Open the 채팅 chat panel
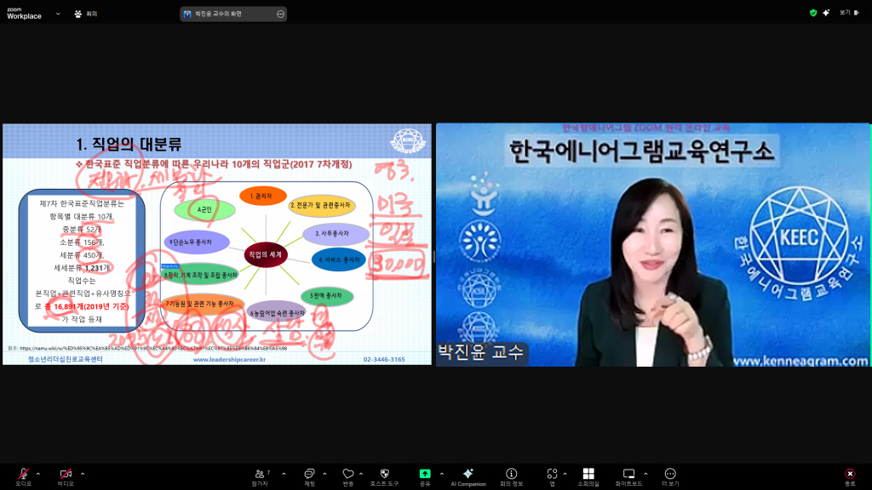872x490 pixels. click(x=309, y=476)
